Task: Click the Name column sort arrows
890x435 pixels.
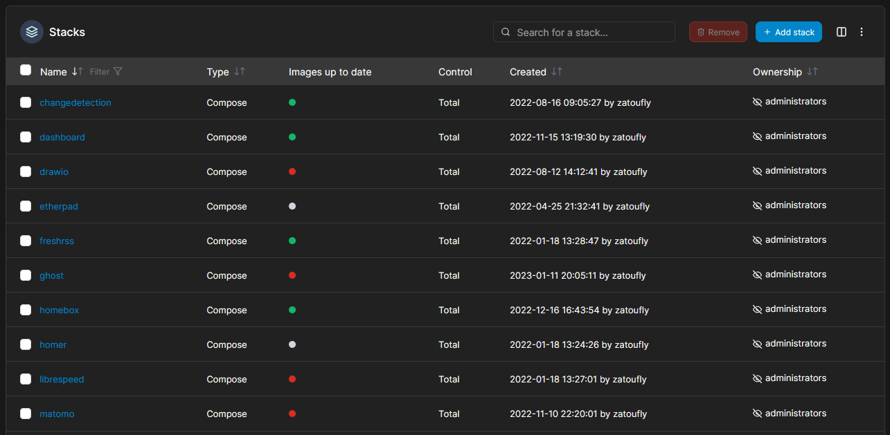Action: click(76, 71)
